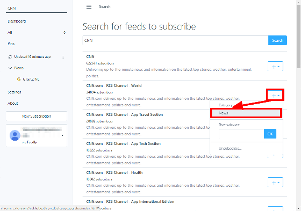
Task: Click the page scrollbar thumb
Action: point(298,37)
